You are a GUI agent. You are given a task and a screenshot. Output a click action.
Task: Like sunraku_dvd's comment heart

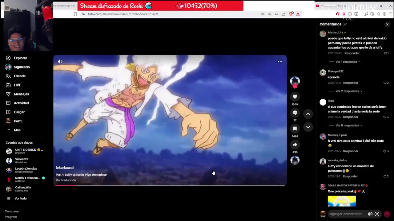coord(385,176)
